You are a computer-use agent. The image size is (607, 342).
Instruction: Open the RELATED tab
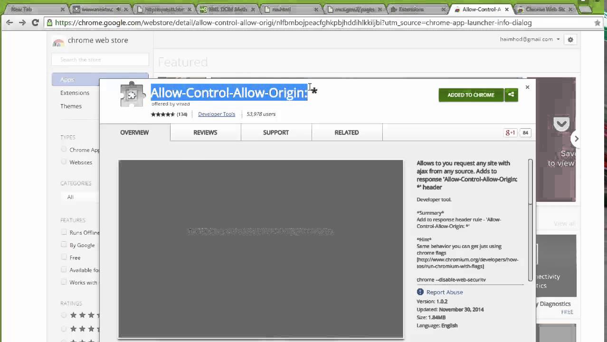point(347,133)
